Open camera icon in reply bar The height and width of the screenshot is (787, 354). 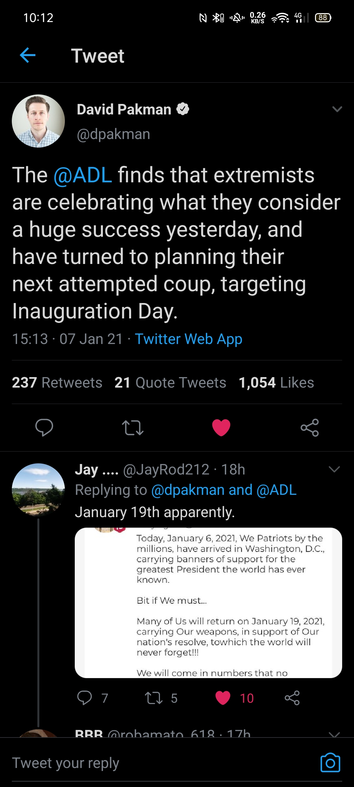point(330,762)
